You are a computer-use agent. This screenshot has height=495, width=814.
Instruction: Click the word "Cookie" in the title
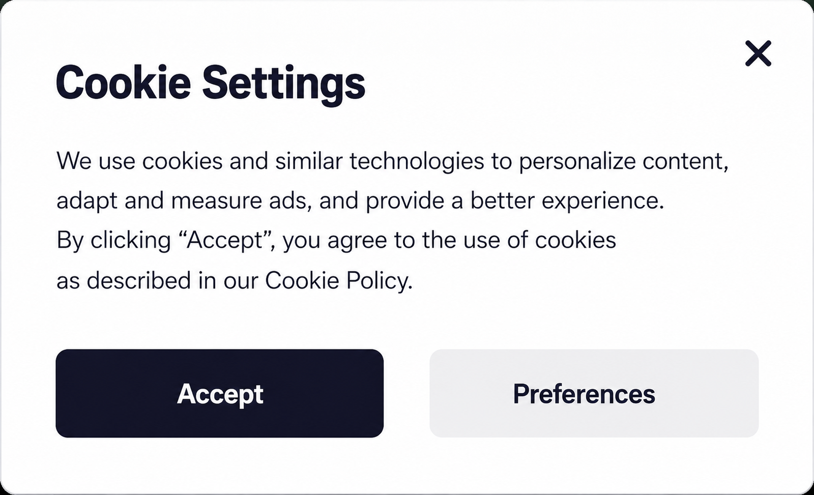tap(123, 82)
